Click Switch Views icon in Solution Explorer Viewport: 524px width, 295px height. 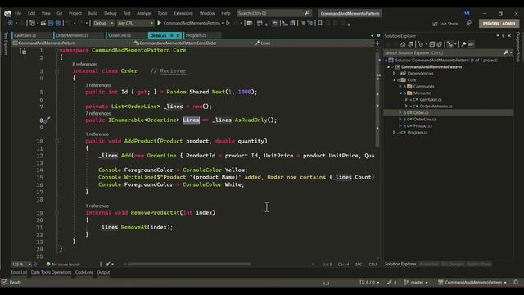(410, 44)
